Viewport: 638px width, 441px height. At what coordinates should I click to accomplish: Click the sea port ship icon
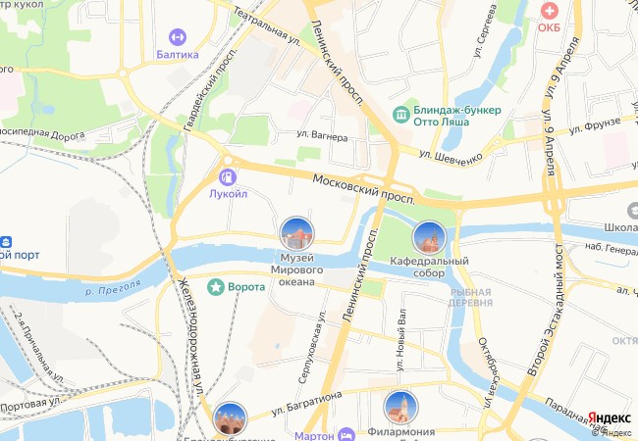[x=6, y=242]
